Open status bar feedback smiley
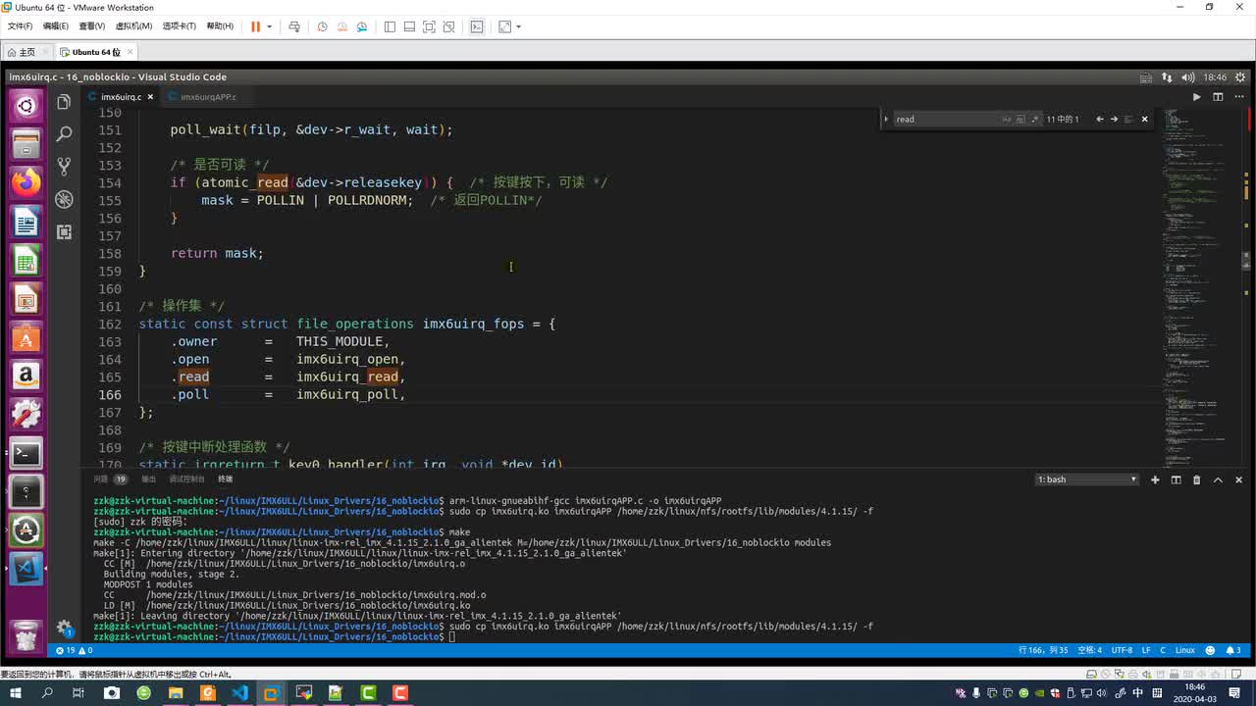The width and height of the screenshot is (1256, 706). click(x=1210, y=650)
